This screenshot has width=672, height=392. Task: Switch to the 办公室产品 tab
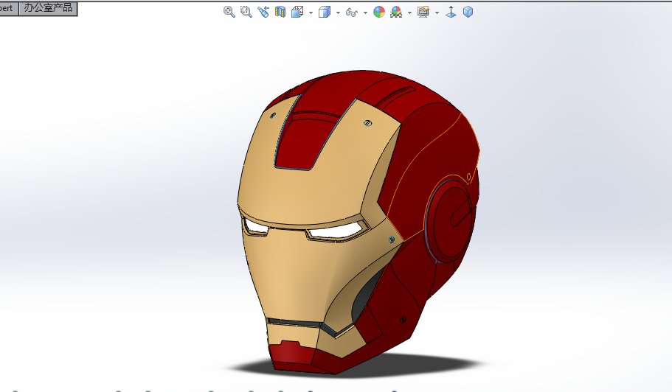point(48,8)
